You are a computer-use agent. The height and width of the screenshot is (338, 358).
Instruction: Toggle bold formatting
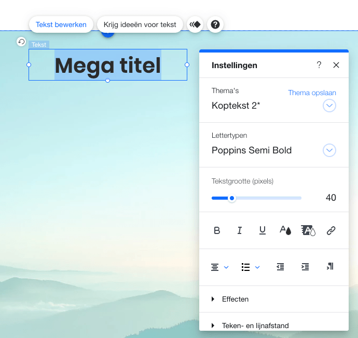click(x=217, y=230)
